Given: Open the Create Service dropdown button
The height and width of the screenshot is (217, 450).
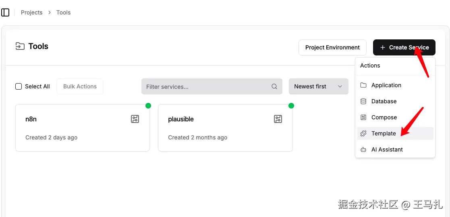Looking at the screenshot, I should (404, 47).
